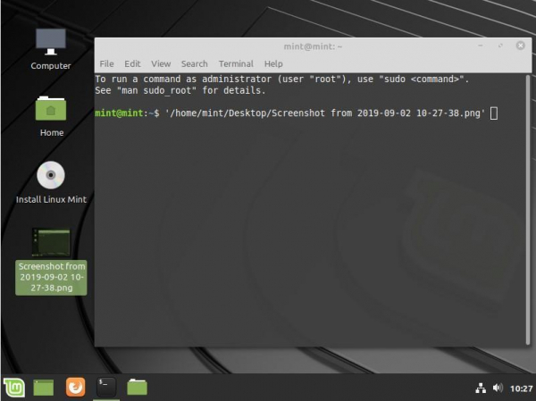Click the "To run a command as administrator" line
This screenshot has height=401, width=536.
pyautogui.click(x=282, y=79)
